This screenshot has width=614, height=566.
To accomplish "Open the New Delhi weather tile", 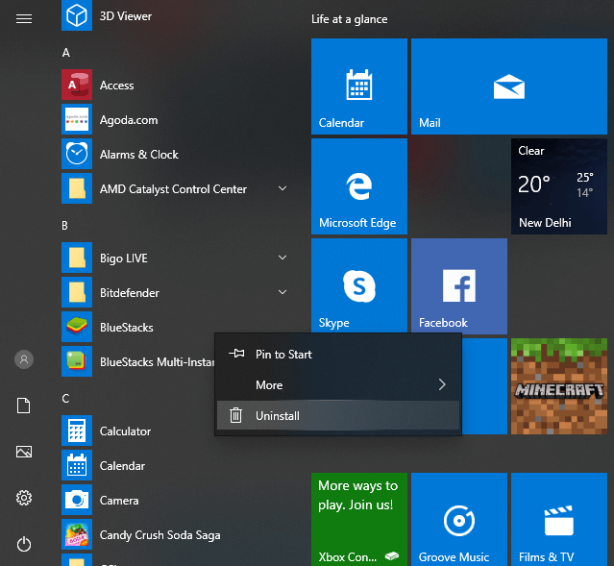I will (559, 186).
